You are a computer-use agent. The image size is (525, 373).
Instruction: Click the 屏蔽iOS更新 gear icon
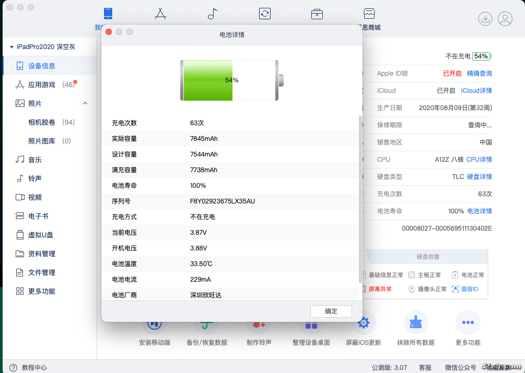click(x=363, y=323)
